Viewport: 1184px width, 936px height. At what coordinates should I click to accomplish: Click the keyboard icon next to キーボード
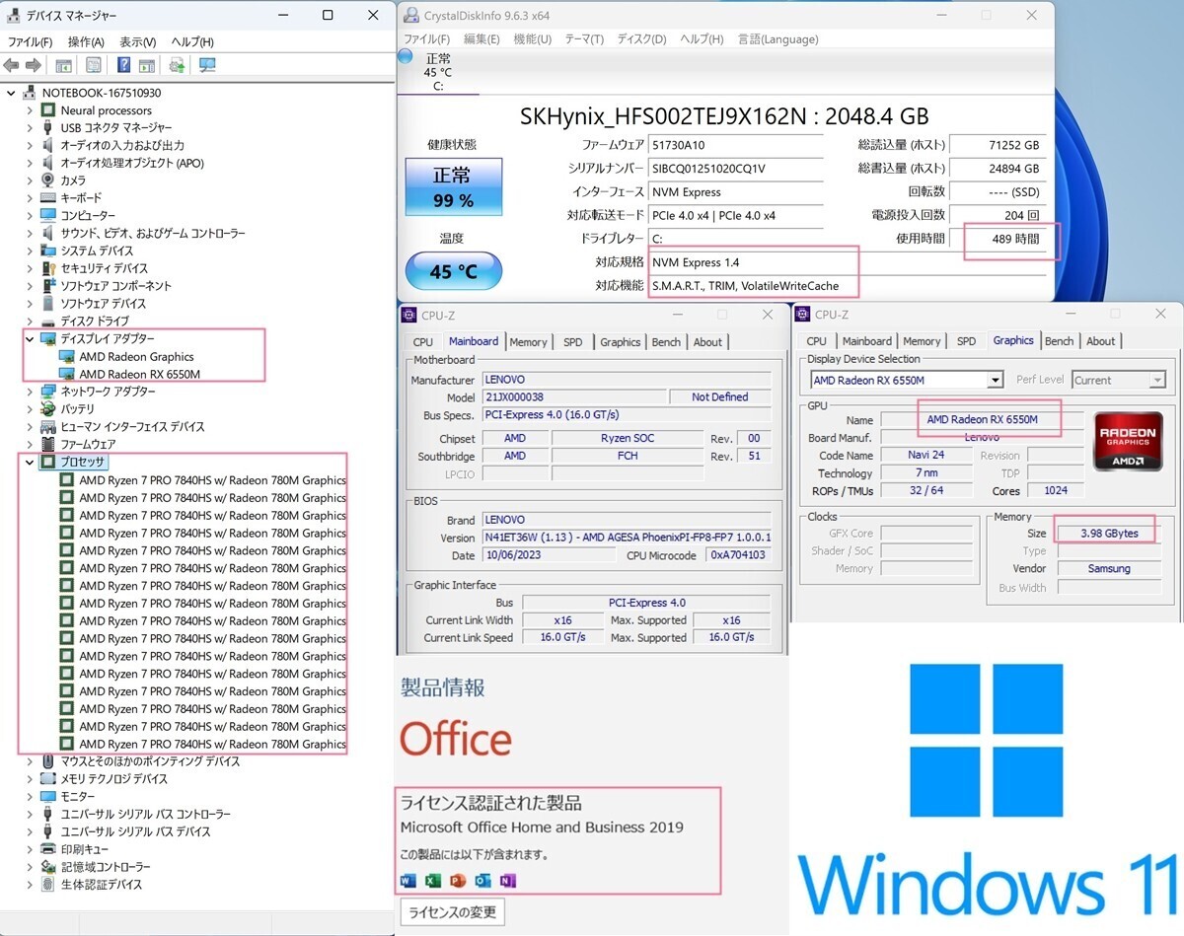pyautogui.click(x=48, y=198)
